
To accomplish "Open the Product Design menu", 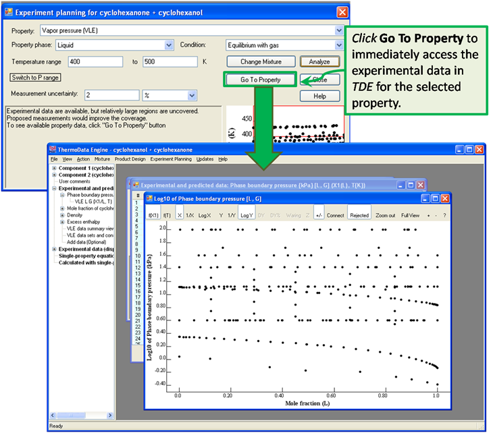I will point(130,159).
